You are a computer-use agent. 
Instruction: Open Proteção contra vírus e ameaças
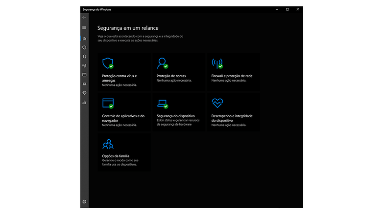119,78
